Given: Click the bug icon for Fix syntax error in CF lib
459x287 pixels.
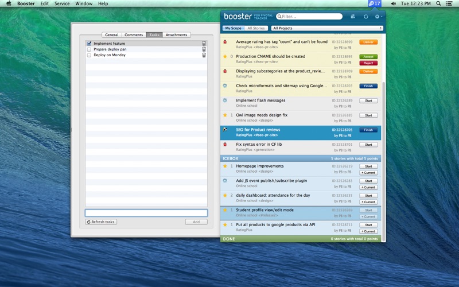Looking at the screenshot, I should [x=225, y=145].
